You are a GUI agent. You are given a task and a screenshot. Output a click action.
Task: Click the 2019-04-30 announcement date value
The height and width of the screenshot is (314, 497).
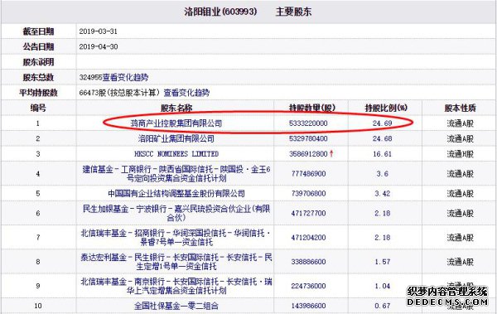(x=99, y=46)
